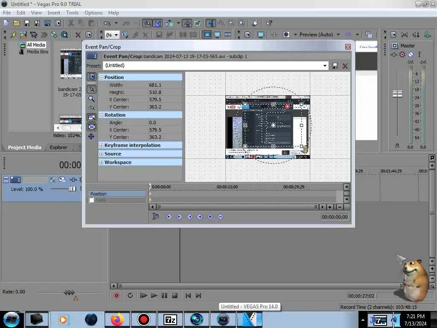Save the Pan/Crop preset with floppy icon
437x328 pixels.
tap(335, 66)
